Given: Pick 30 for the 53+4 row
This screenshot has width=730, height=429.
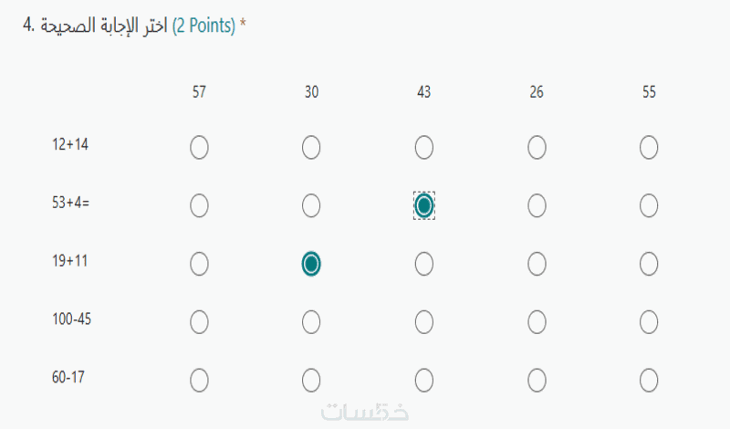Looking at the screenshot, I should tap(311, 206).
